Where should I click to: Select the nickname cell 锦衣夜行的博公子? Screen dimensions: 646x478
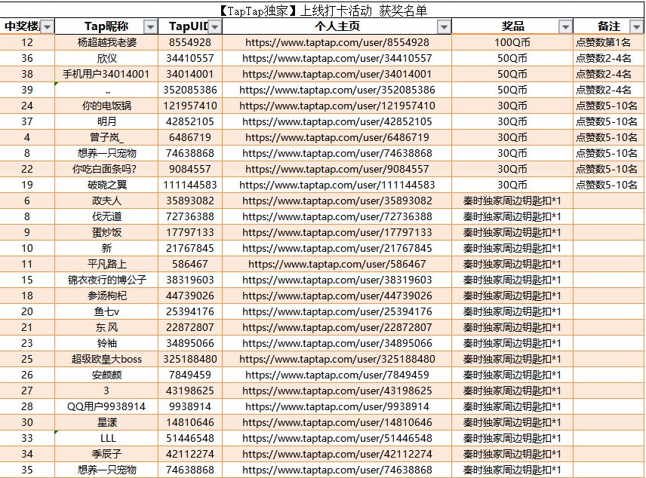pos(106,280)
